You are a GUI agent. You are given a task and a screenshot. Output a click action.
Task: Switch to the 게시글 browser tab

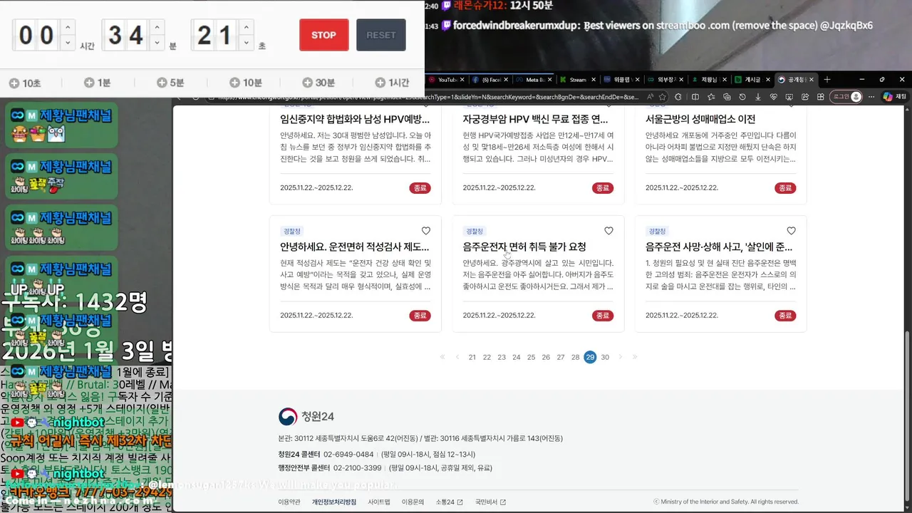[x=752, y=80]
